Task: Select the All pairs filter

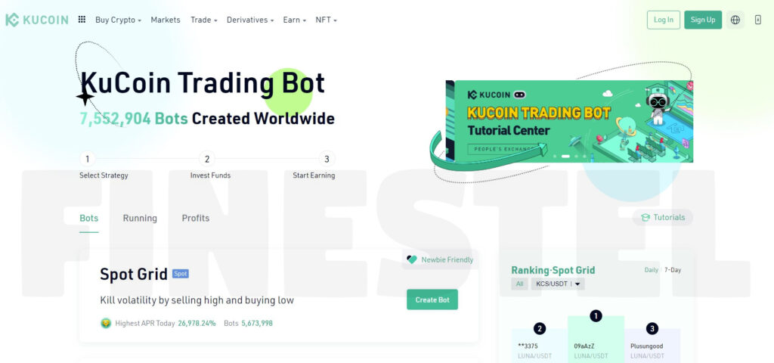Action: coord(519,284)
